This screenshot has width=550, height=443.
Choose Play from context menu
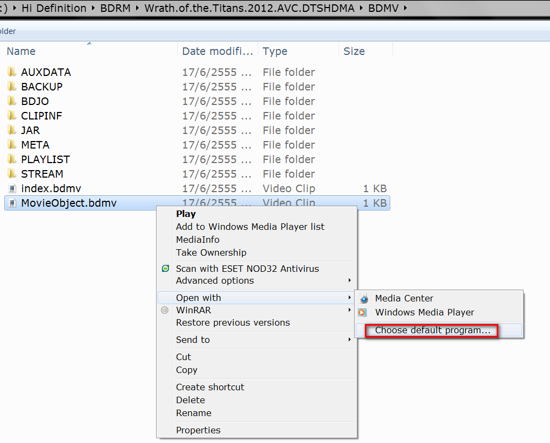[x=186, y=214]
